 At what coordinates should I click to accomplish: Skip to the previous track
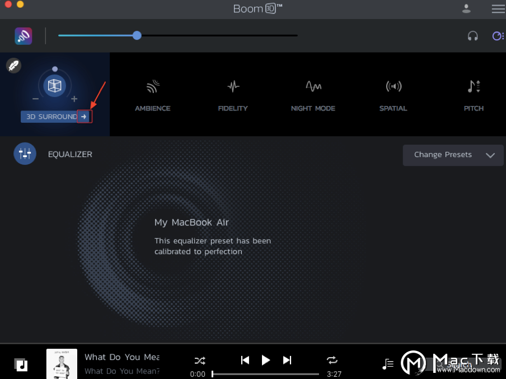(245, 360)
